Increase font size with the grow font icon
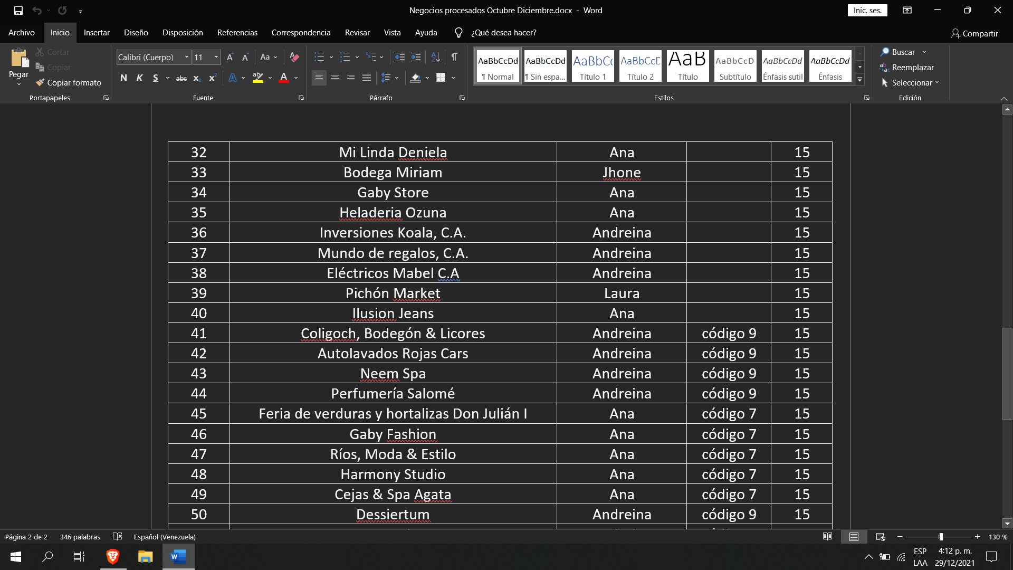 [230, 57]
